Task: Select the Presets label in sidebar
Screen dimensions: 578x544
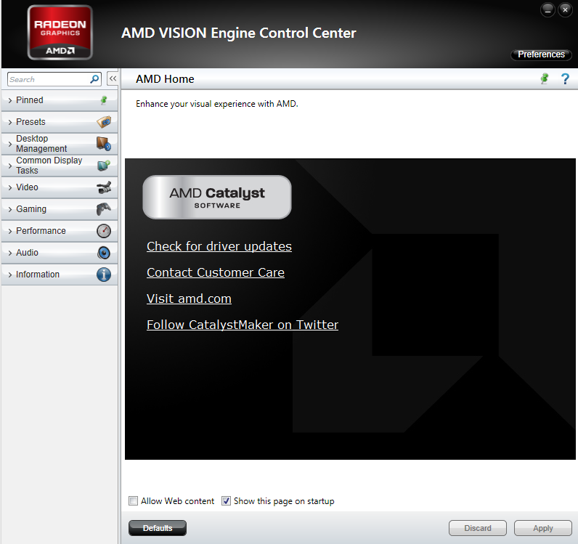Action: (30, 122)
